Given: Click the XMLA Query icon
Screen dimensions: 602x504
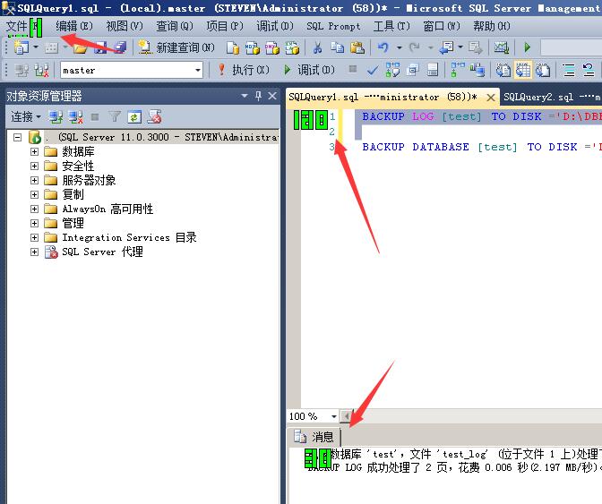Looking at the screenshot, I should tap(292, 48).
